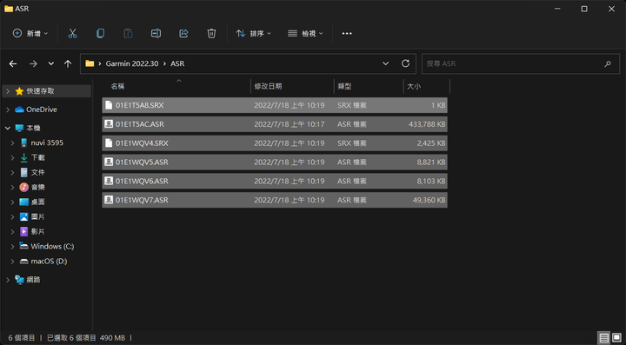Sort by 名稱 column header
This screenshot has height=345, width=626.
click(117, 87)
